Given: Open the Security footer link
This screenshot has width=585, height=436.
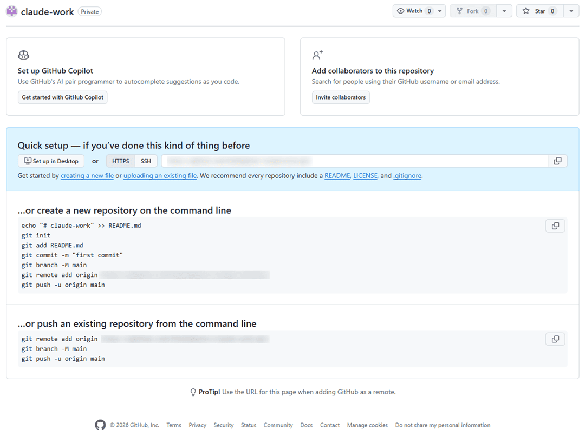Looking at the screenshot, I should [224, 425].
